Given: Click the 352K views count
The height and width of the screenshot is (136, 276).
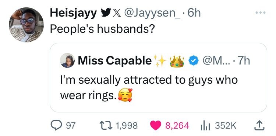Looking at the screenshot, I should click(226, 125).
